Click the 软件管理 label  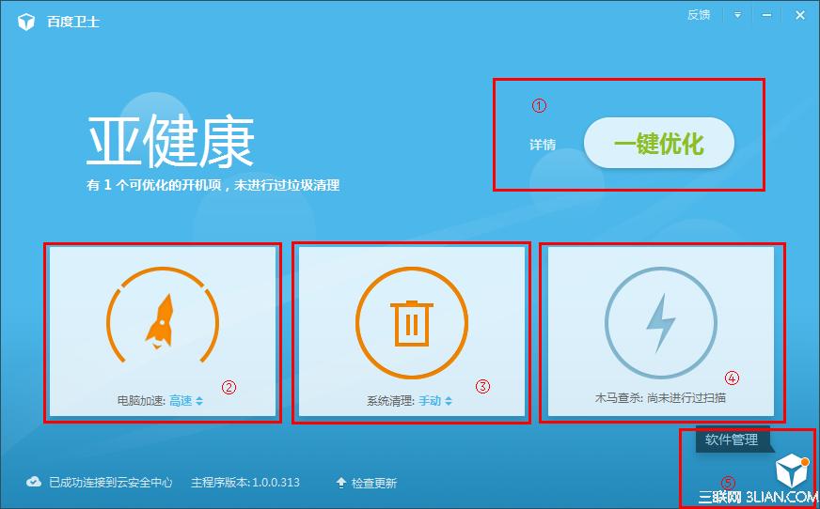[x=733, y=438]
